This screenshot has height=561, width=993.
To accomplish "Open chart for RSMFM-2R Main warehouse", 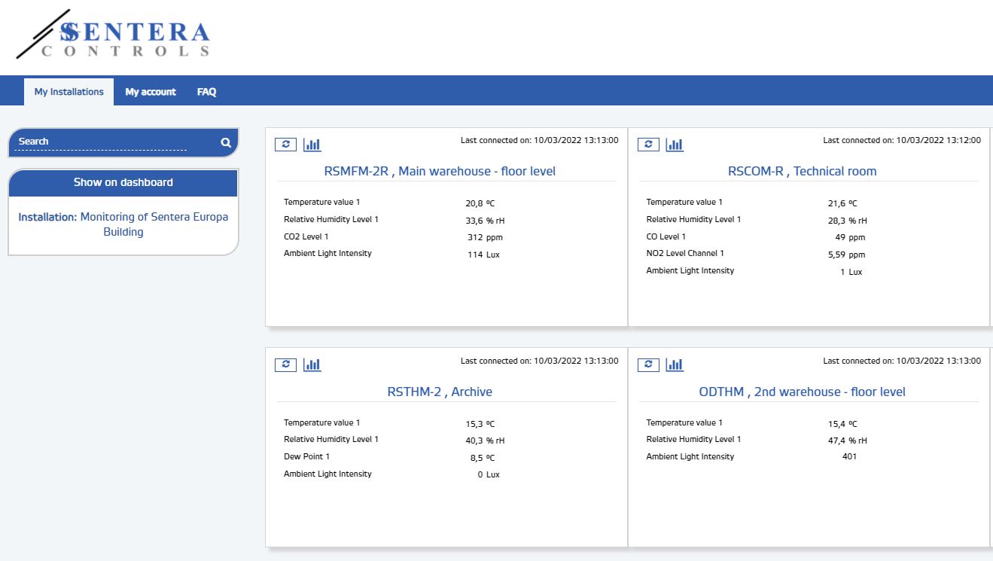I will pyautogui.click(x=312, y=145).
